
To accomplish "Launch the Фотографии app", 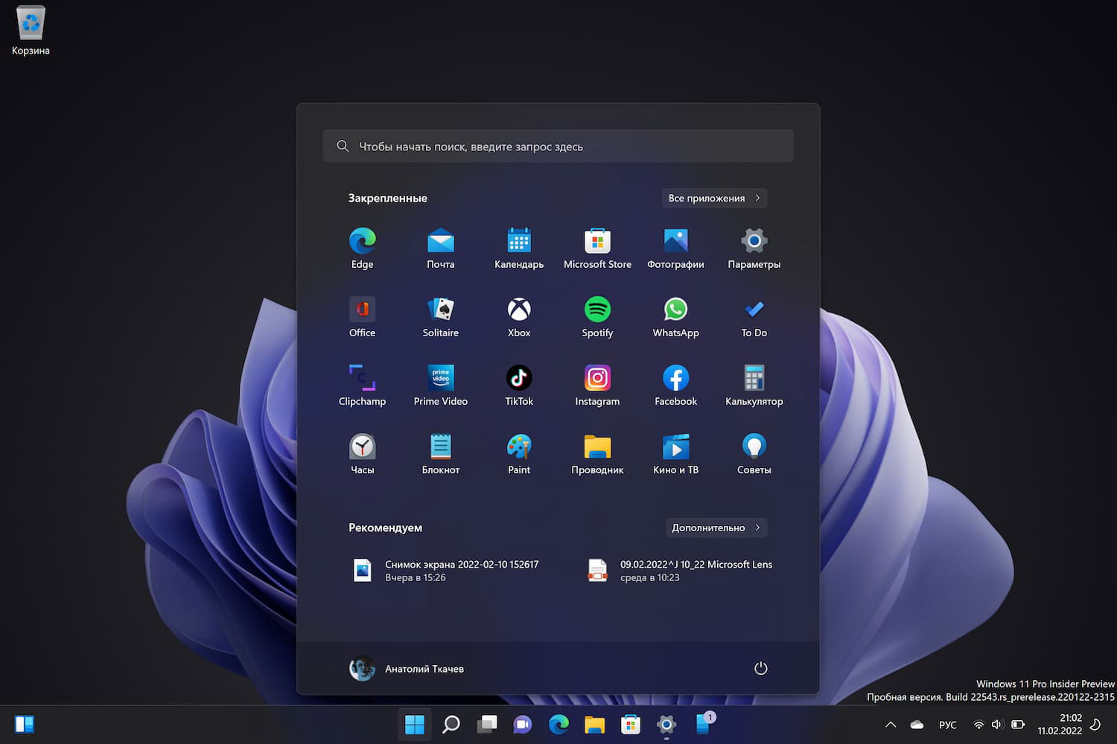I will (675, 248).
